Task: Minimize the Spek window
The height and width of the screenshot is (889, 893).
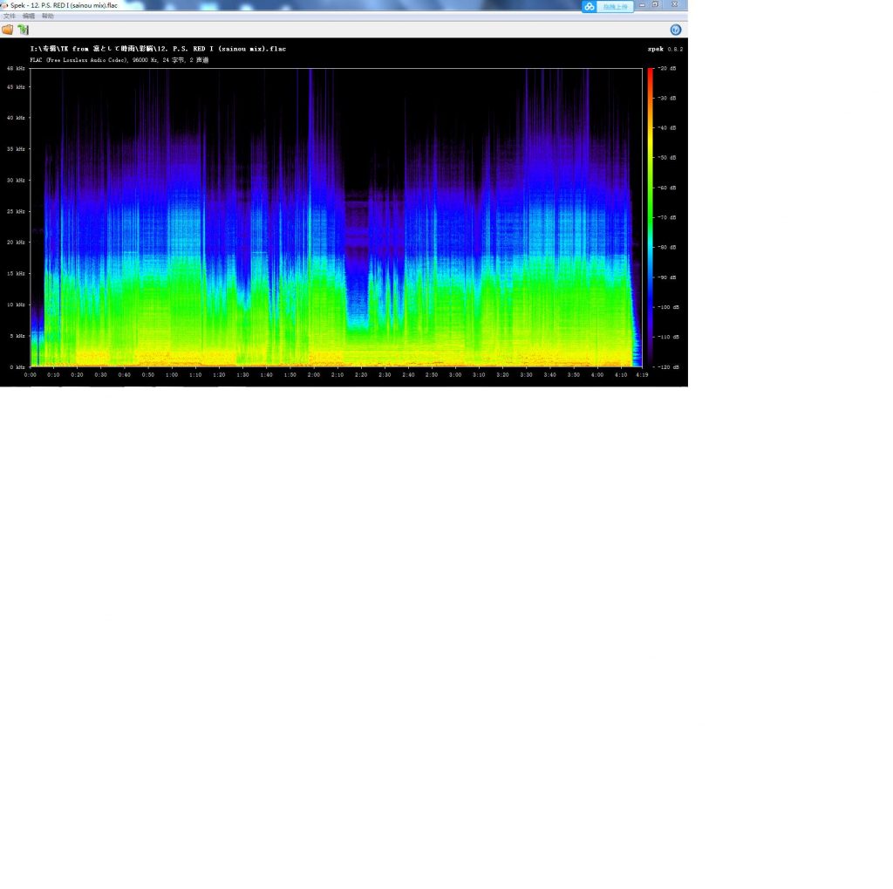Action: click(643, 4)
